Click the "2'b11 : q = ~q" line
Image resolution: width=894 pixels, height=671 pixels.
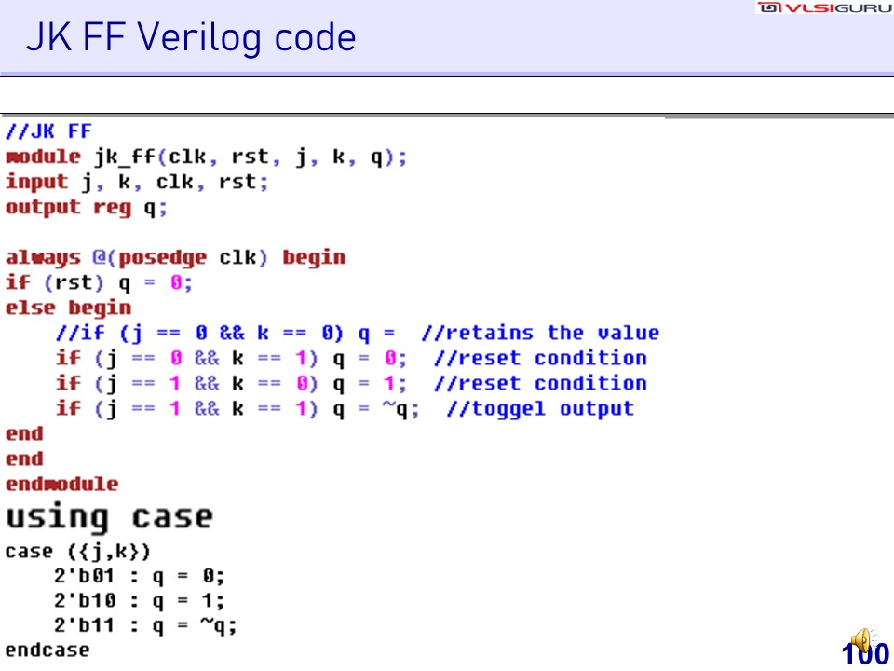tap(144, 626)
